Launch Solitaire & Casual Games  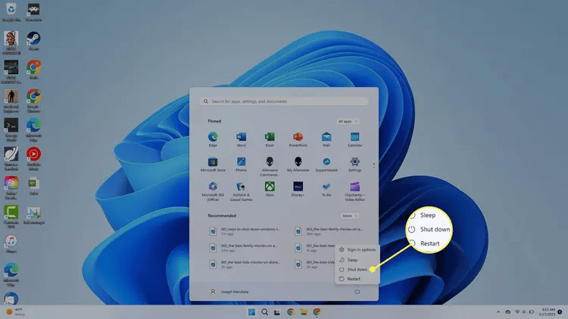click(x=241, y=191)
